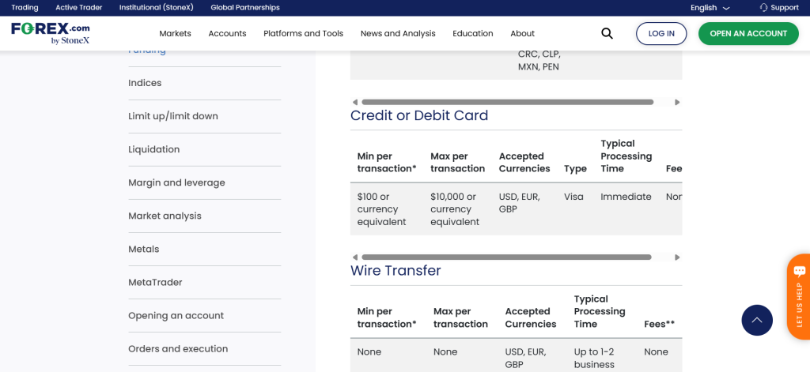Image resolution: width=810 pixels, height=372 pixels.
Task: Open the Accounts menu
Action: [x=227, y=33]
